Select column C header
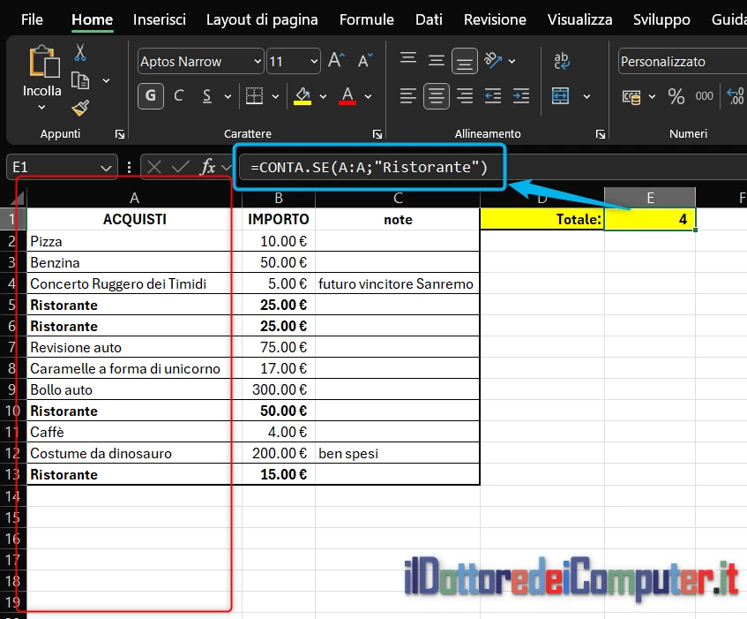This screenshot has height=619, width=747. [398, 198]
